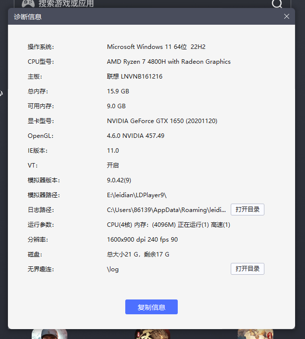Click the 诊断信息 dialog title
Image resolution: width=305 pixels, height=339 pixels.
pos(28,17)
